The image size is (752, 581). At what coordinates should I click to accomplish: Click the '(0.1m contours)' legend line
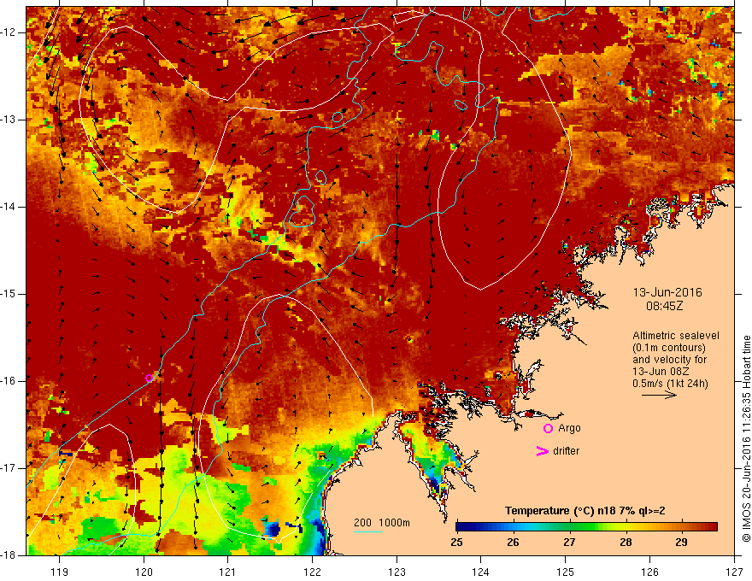click(x=669, y=348)
